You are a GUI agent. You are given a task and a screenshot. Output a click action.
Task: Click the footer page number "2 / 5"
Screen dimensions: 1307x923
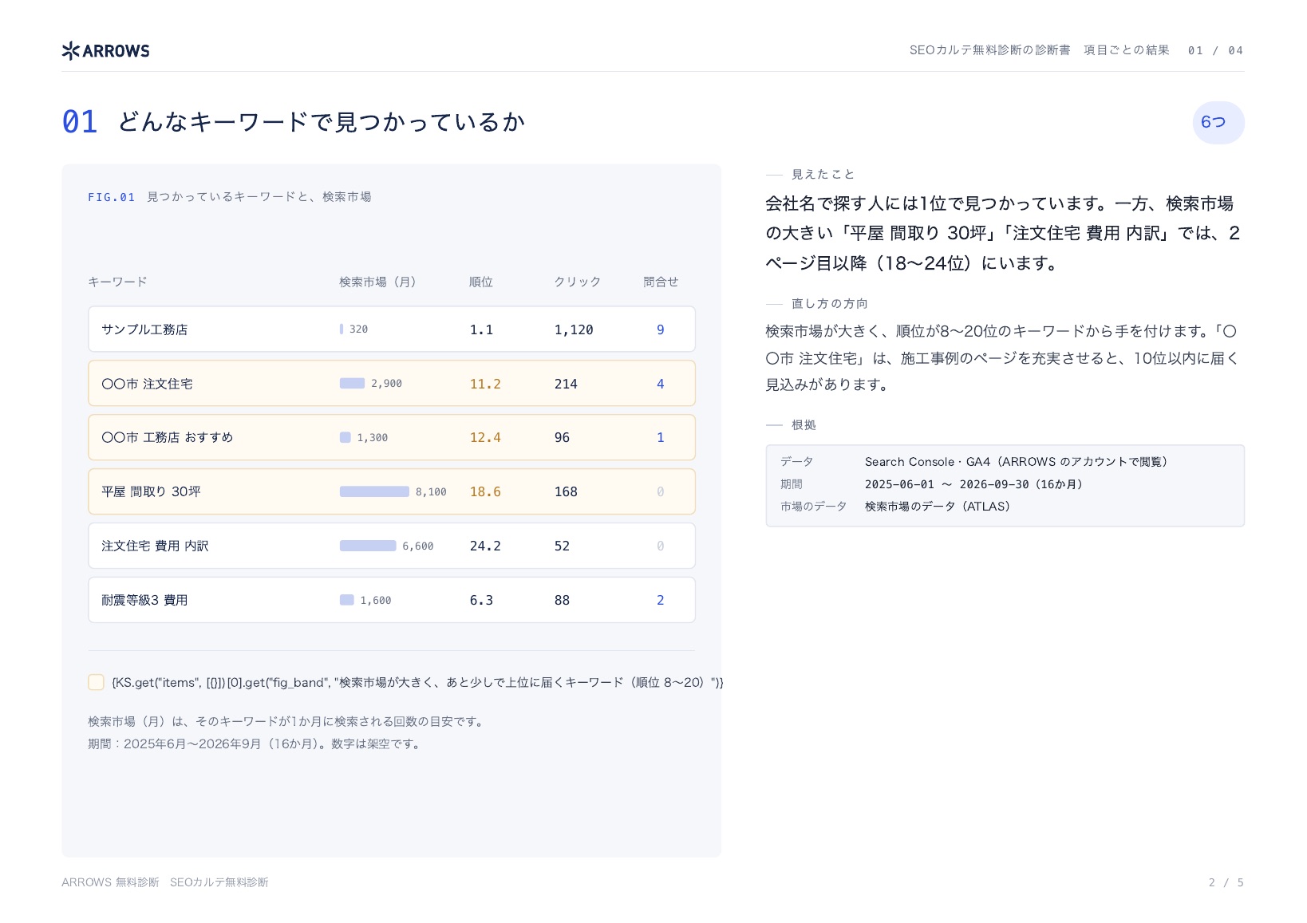(x=1226, y=882)
